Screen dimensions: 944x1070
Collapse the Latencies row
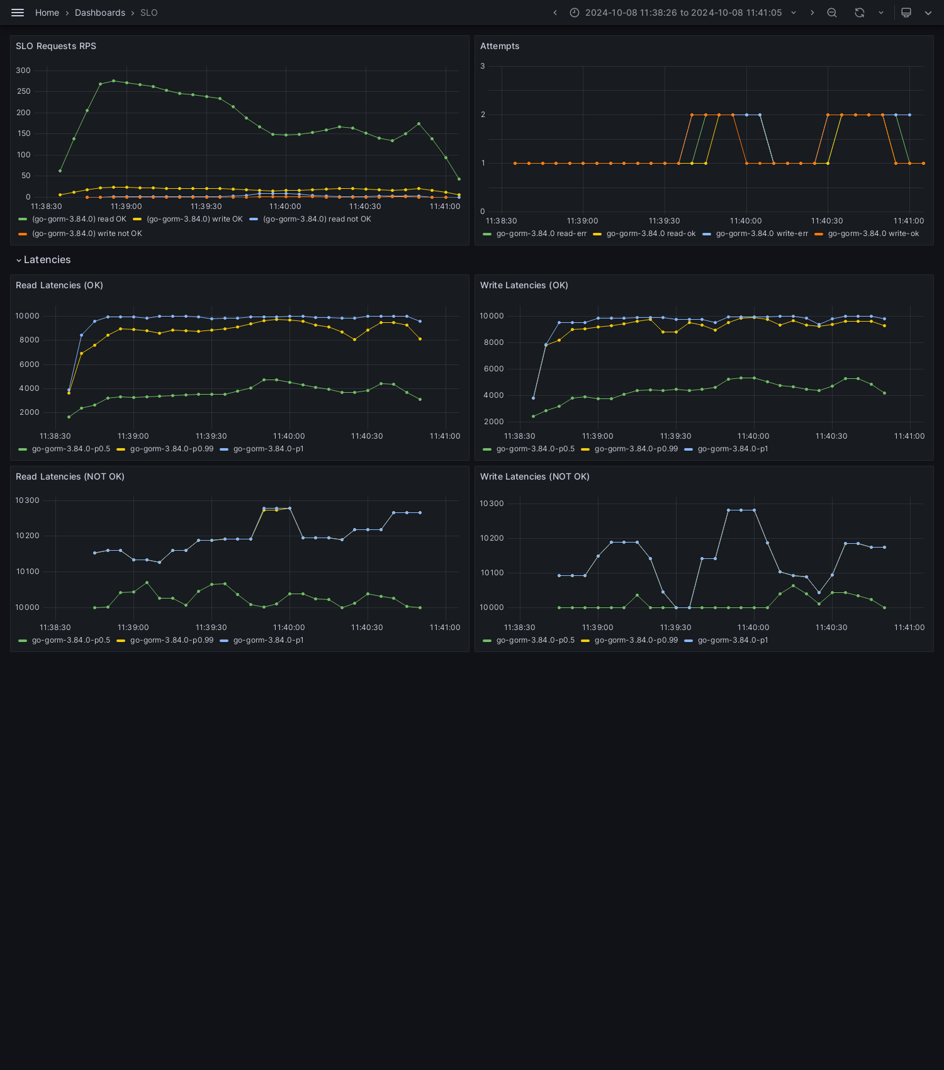click(43, 260)
